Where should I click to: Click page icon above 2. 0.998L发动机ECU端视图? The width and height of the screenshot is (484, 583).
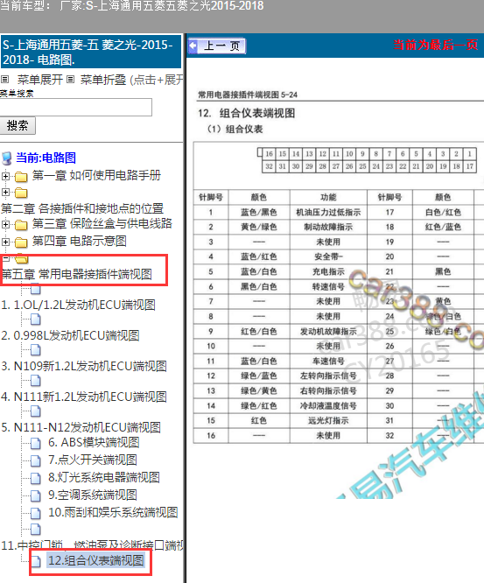tap(36, 320)
